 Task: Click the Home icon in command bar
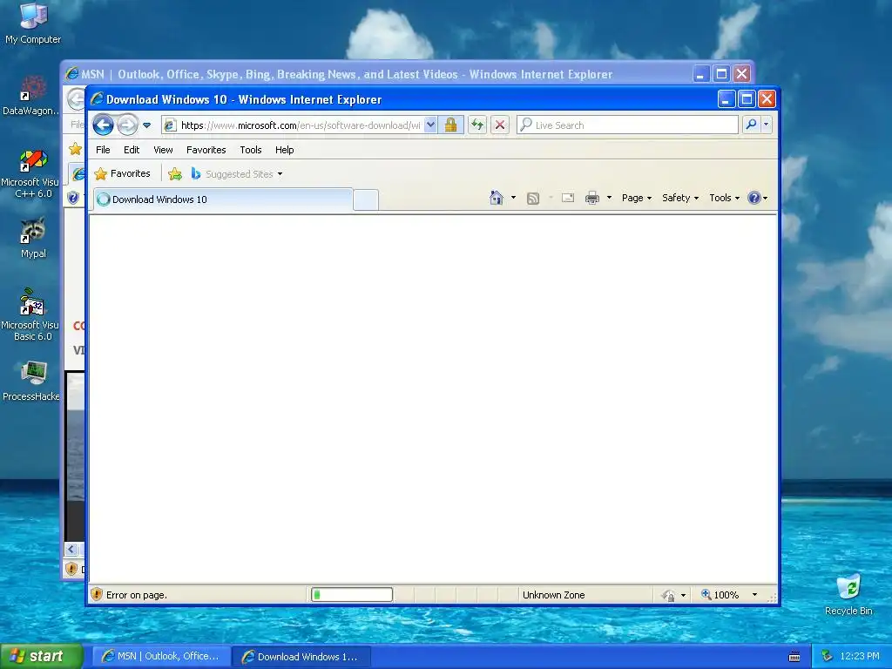(496, 198)
